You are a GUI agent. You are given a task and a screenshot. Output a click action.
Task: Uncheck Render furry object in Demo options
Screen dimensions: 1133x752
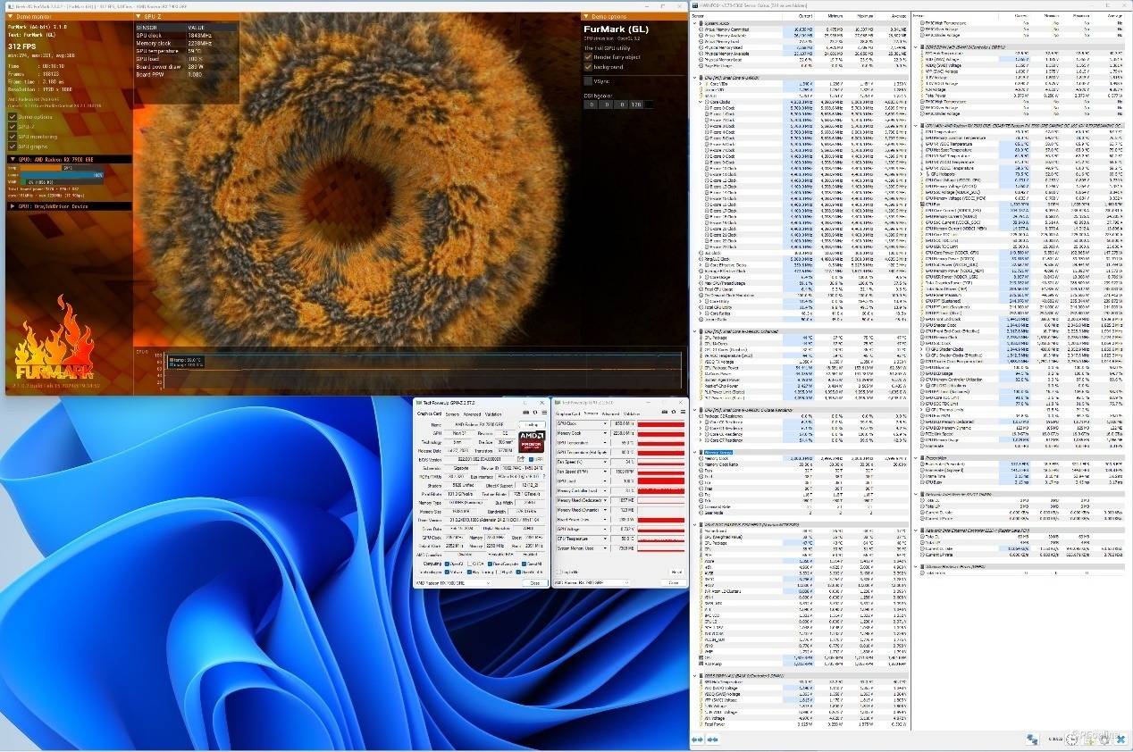click(x=588, y=57)
